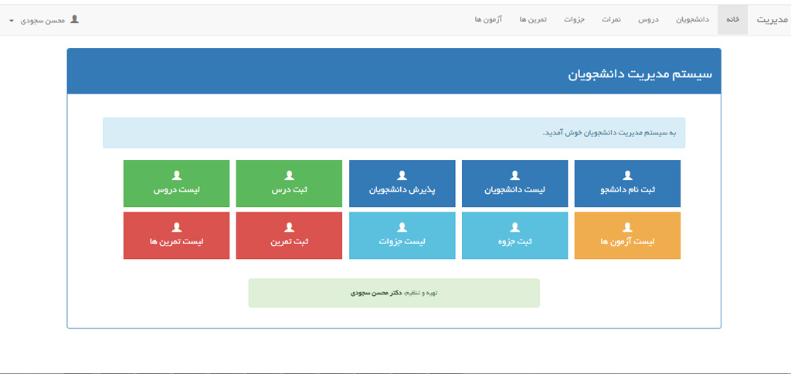Click the user icon on لیست دانشجویان tile

click(x=514, y=175)
